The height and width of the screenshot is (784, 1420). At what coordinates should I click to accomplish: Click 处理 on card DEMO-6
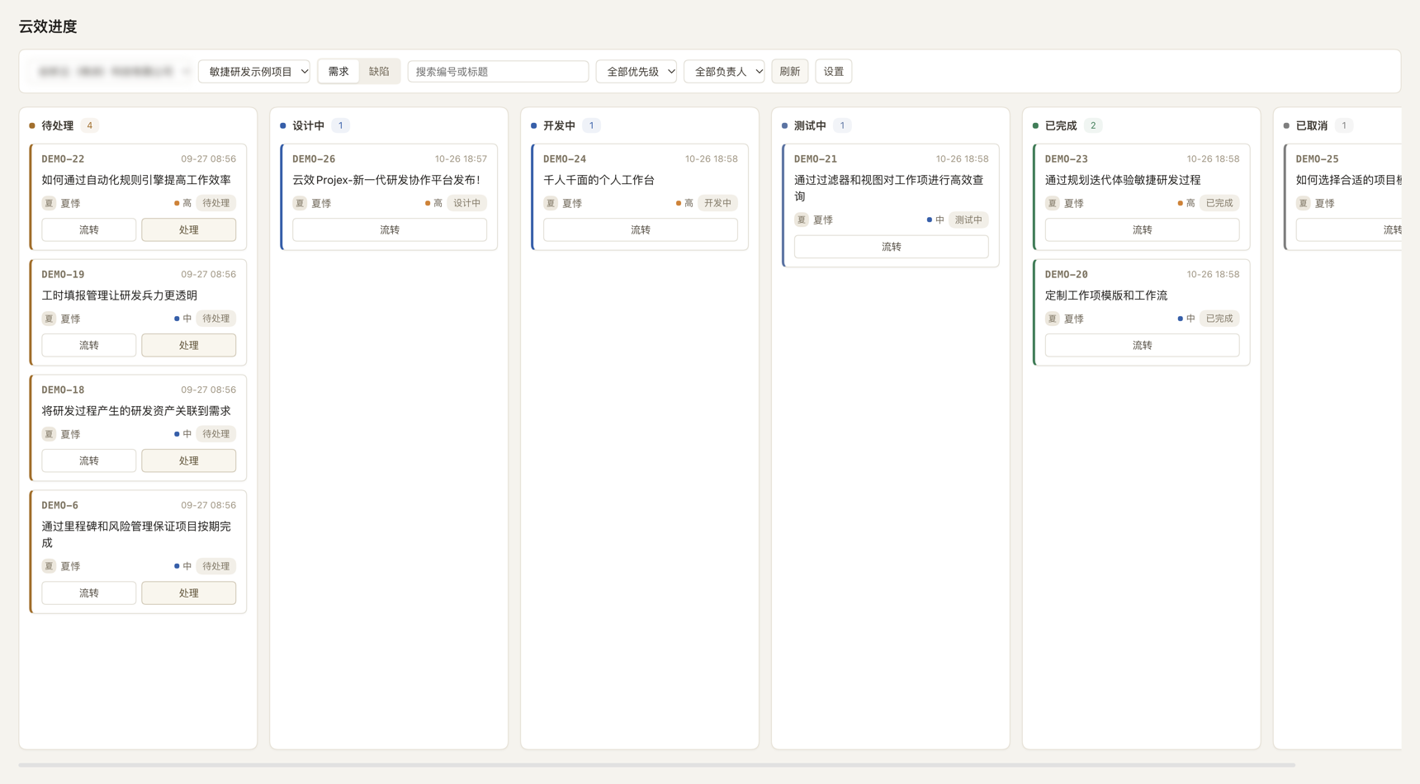[x=189, y=593]
